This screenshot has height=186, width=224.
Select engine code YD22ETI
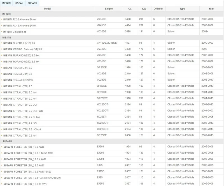102,117
